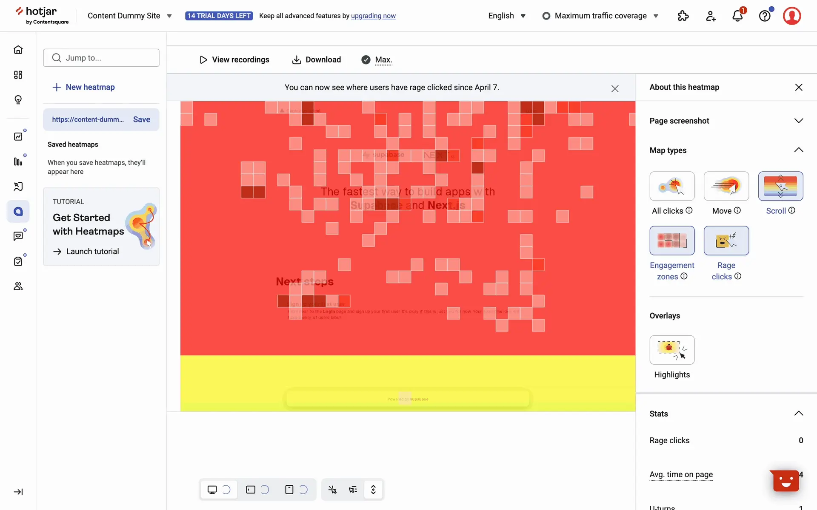Viewport: 817px width, 510px height.
Task: Click the home icon in sidebar
Action: pos(18,50)
